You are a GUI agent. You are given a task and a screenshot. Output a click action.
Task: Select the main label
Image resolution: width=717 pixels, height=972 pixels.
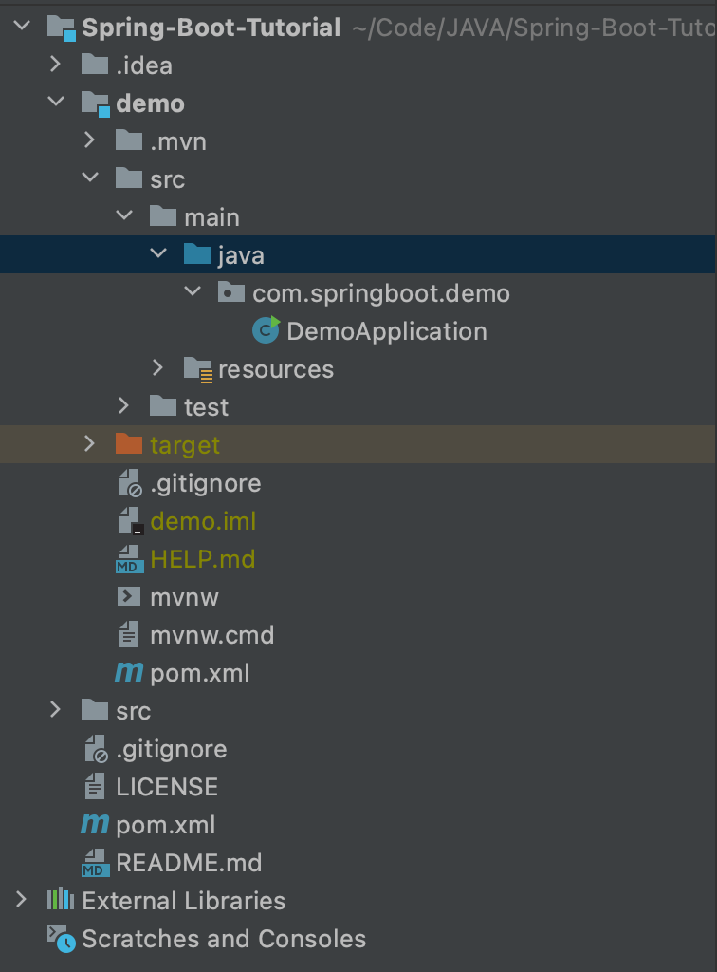point(211,217)
